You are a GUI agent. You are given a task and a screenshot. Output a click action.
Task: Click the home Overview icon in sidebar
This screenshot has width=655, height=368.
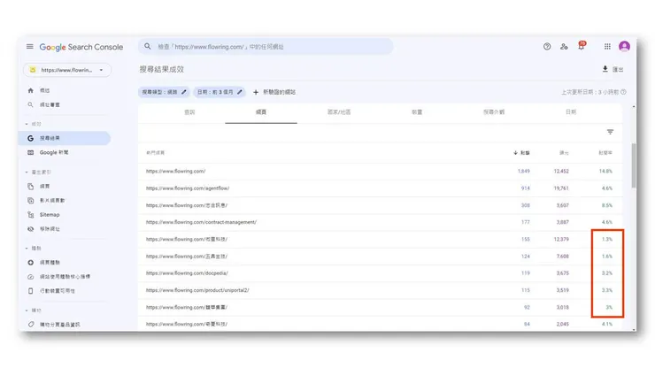[30, 90]
